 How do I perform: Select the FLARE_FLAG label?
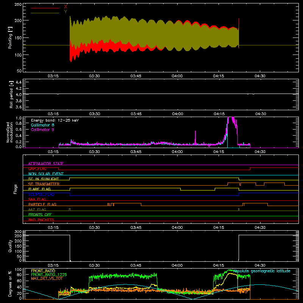coord(39,189)
